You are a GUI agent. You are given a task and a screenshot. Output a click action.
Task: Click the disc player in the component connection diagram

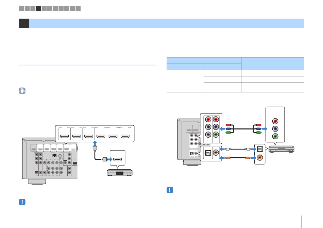(x=282, y=149)
